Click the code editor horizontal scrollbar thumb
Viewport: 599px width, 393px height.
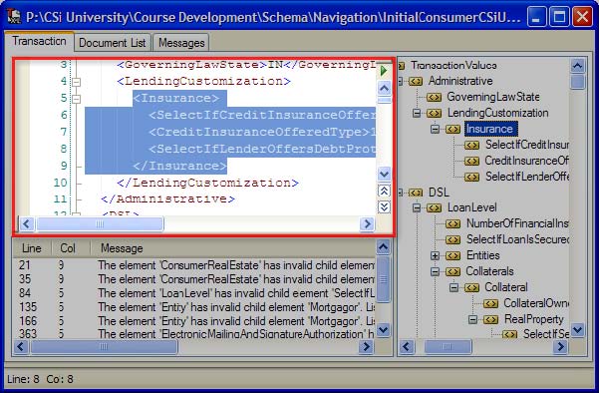coord(100,224)
